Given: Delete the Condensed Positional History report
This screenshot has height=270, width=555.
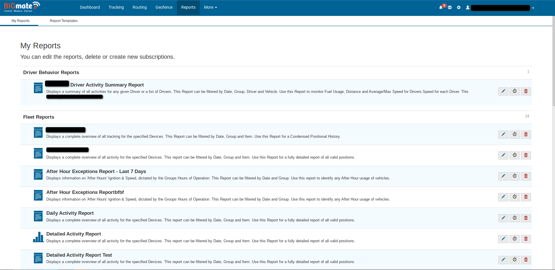Looking at the screenshot, I should (526, 135).
